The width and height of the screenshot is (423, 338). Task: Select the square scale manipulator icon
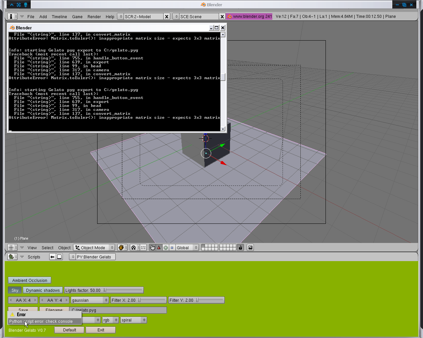click(x=172, y=248)
